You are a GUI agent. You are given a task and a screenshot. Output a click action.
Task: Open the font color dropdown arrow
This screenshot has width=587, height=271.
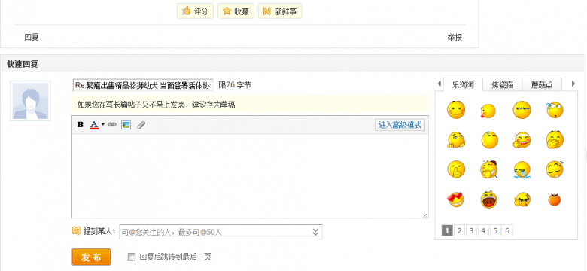[x=103, y=125]
